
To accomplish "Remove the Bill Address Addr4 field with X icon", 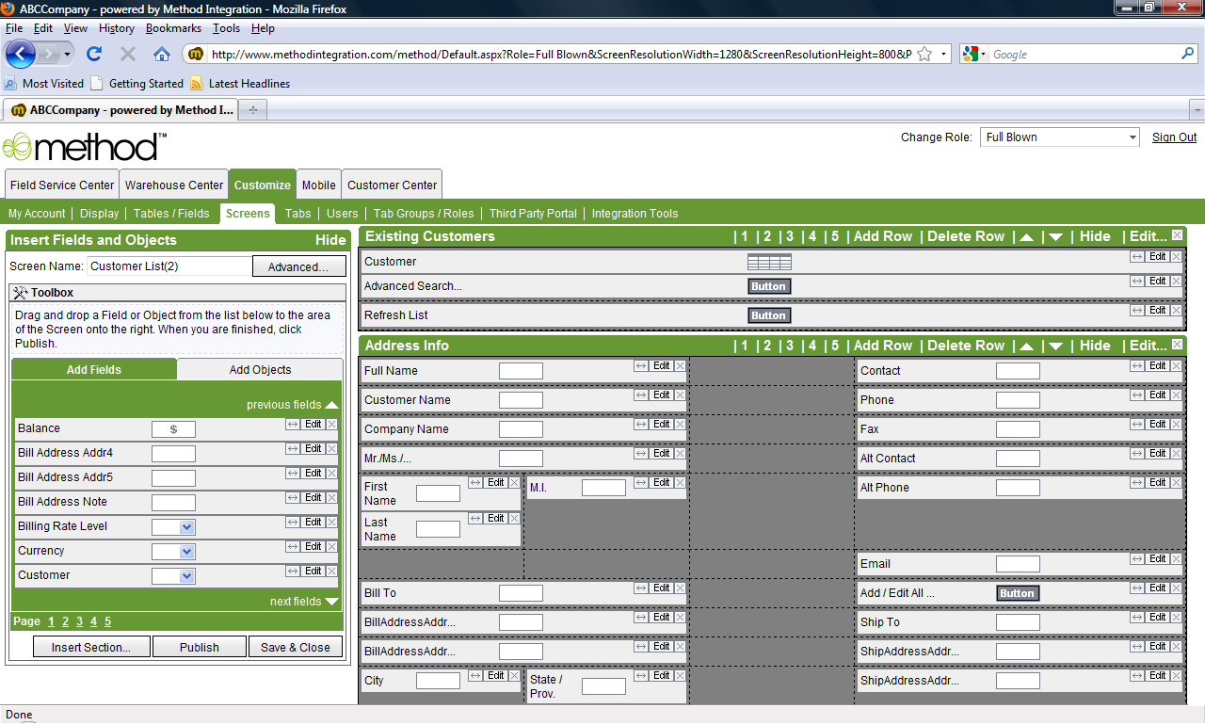I will point(331,449).
